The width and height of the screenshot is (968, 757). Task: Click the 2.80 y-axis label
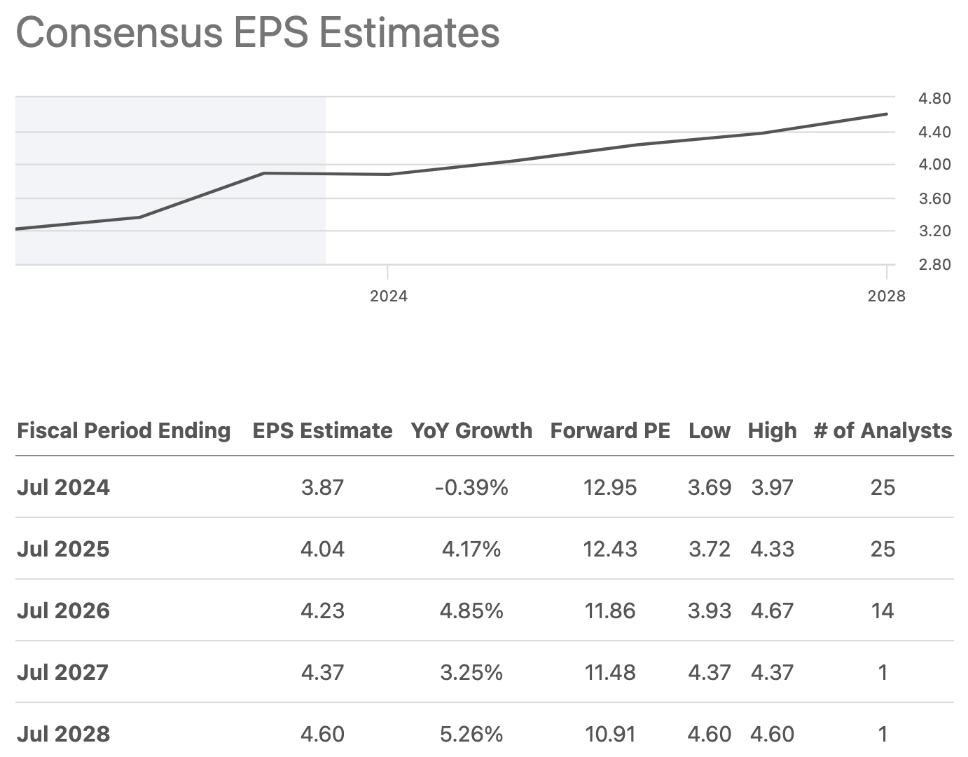click(x=934, y=264)
